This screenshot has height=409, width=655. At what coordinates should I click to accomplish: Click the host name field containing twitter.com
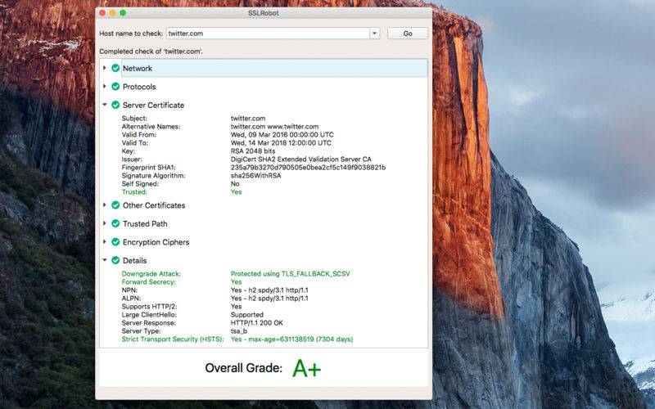pyautogui.click(x=268, y=34)
